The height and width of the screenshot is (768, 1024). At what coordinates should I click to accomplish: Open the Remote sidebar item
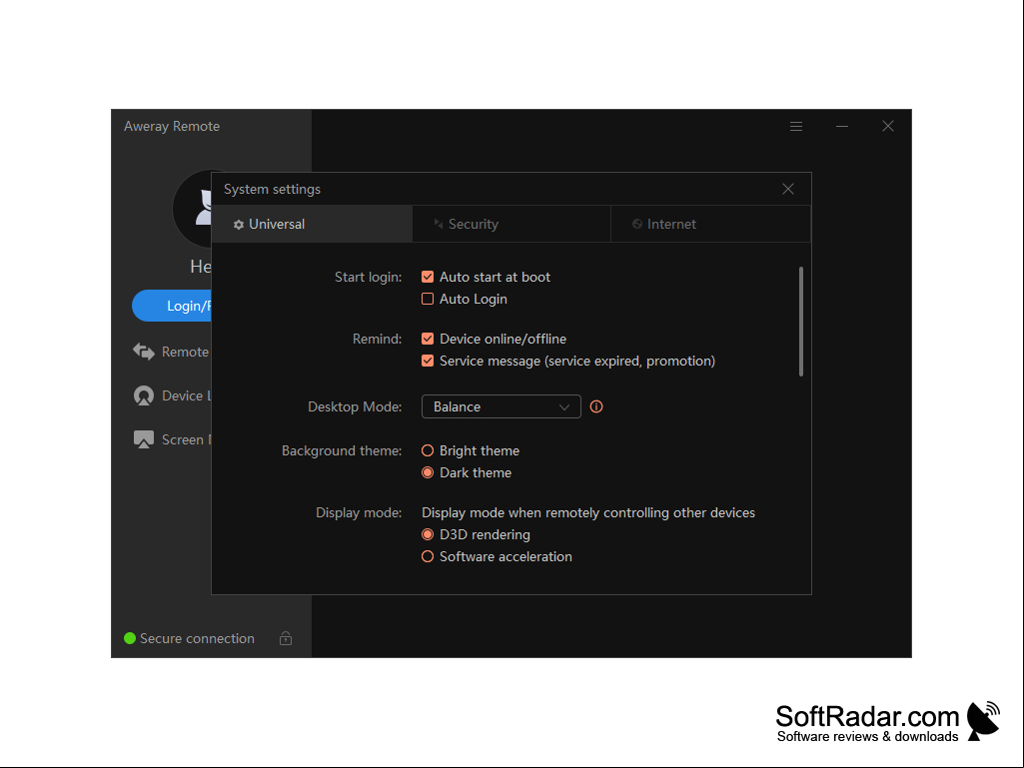point(171,352)
